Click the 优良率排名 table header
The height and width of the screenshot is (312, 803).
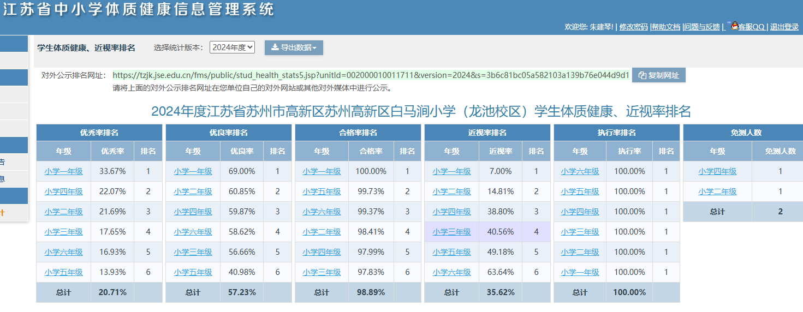coord(229,133)
